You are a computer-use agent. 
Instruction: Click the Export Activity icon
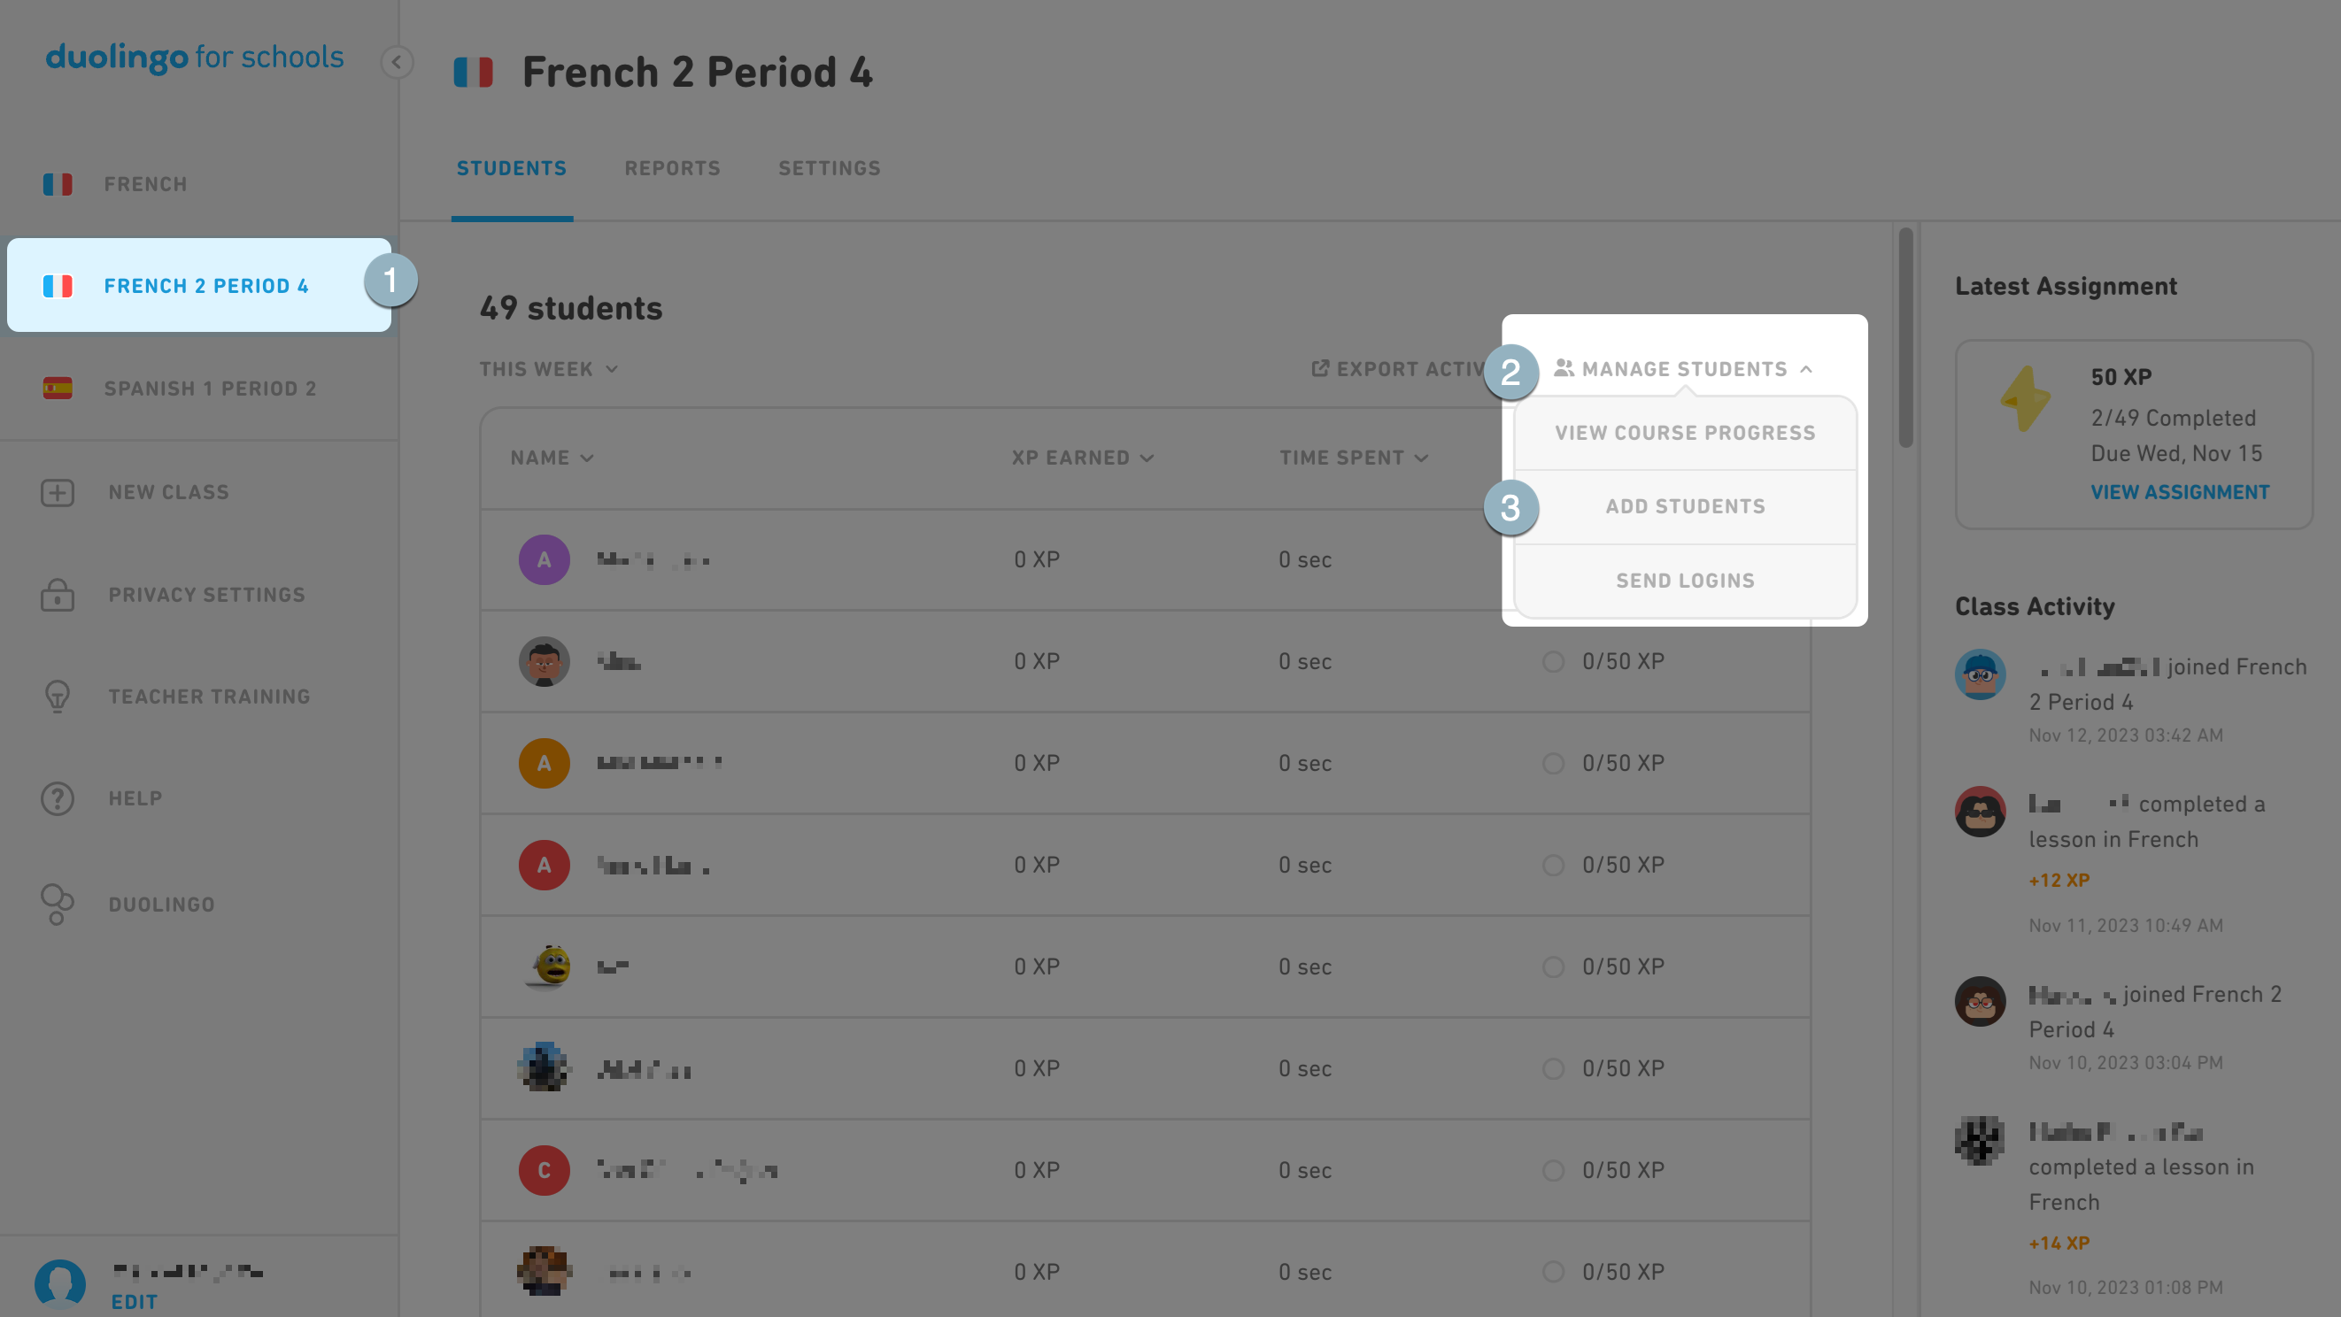click(x=1320, y=368)
